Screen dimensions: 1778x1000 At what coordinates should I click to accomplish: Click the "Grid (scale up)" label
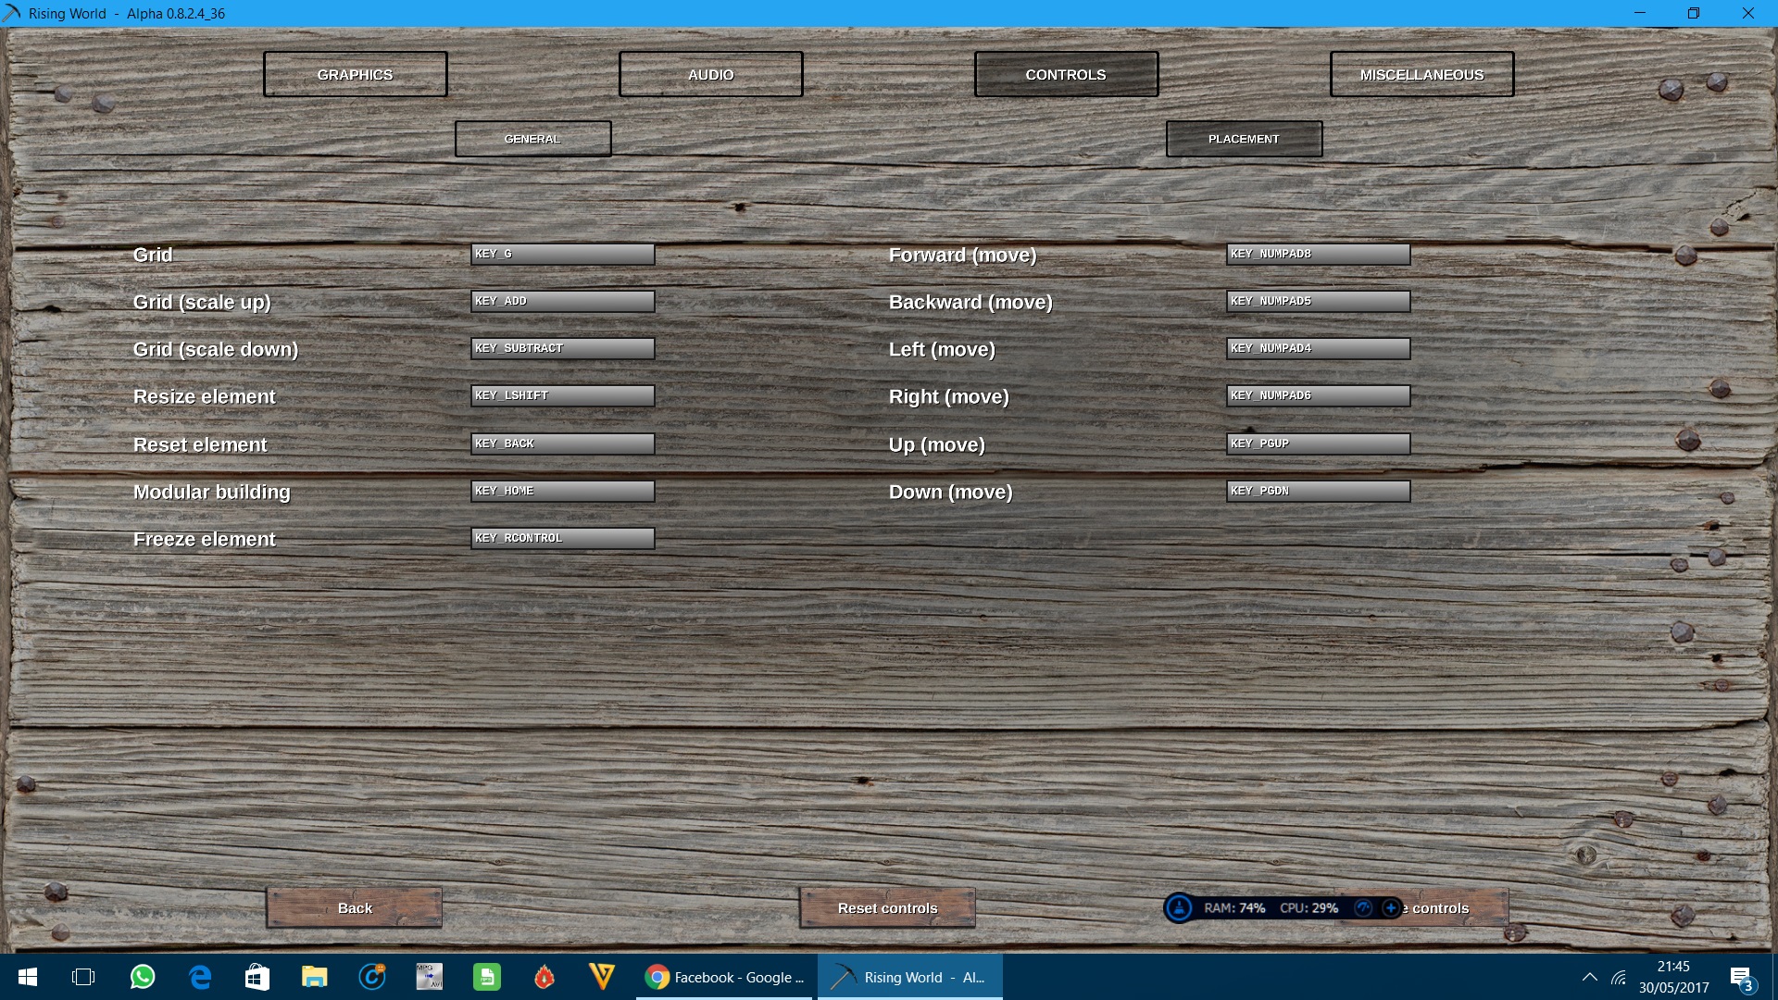coord(202,303)
